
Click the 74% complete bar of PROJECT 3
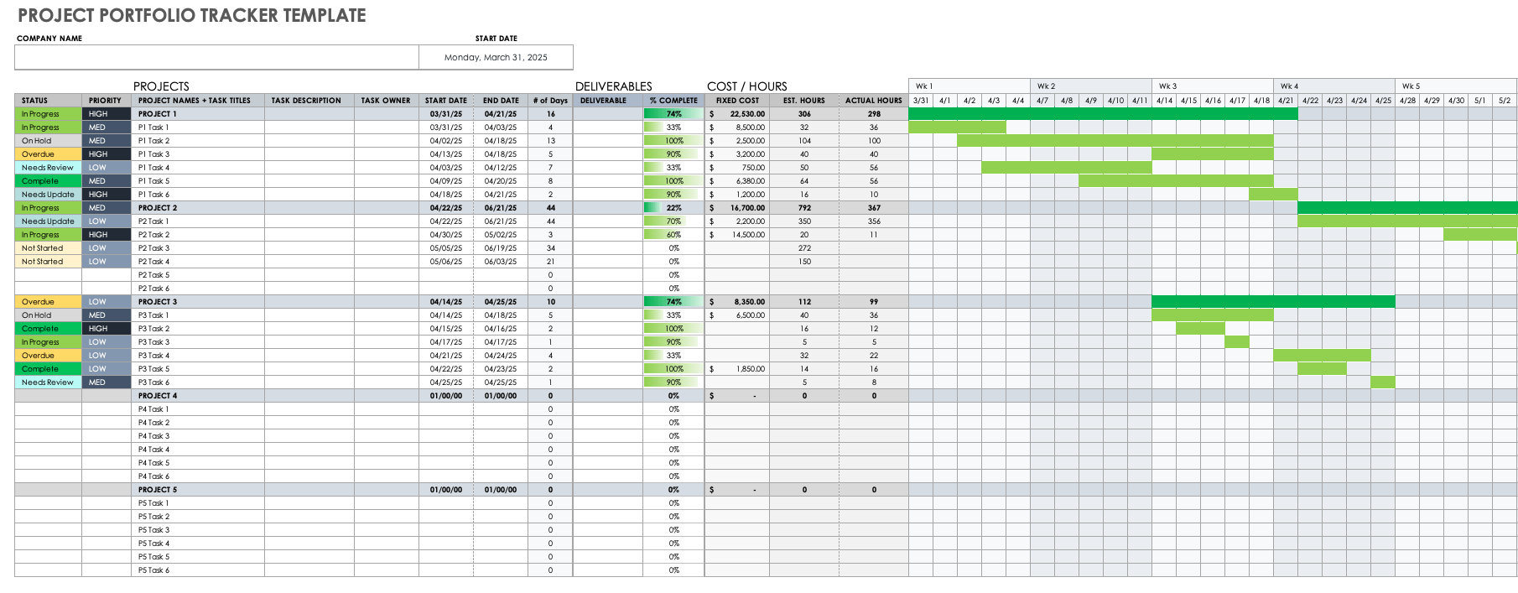[673, 302]
